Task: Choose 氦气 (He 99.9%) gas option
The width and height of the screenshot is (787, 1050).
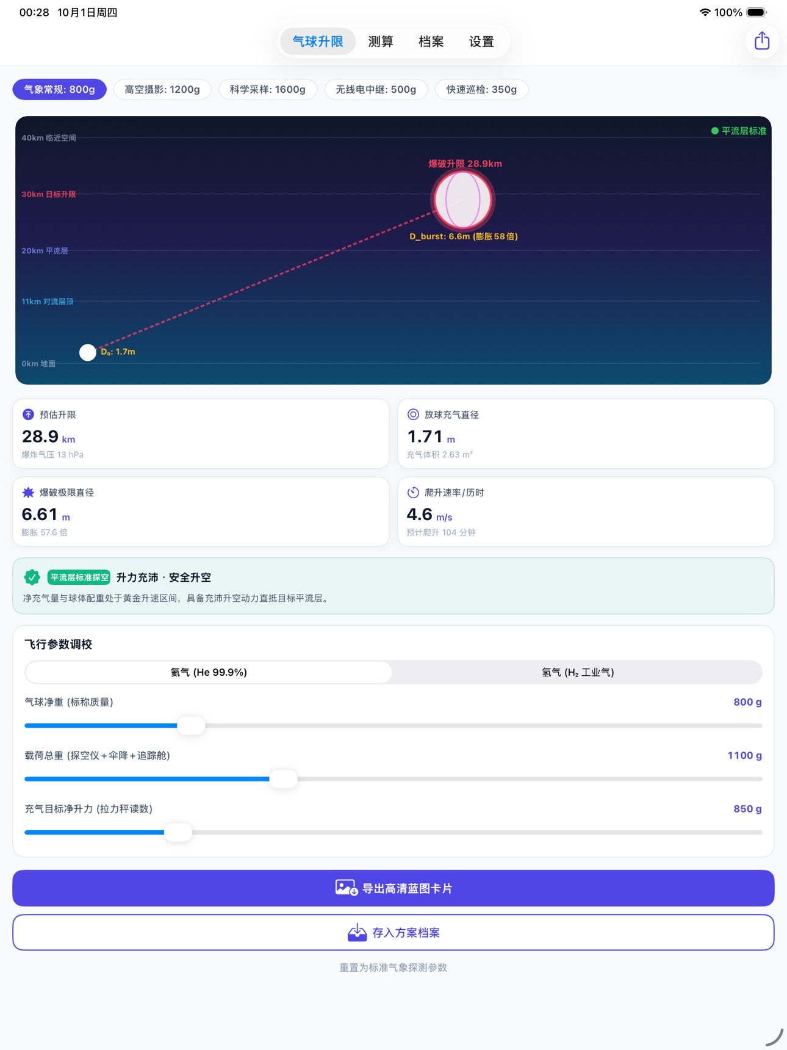Action: 209,672
